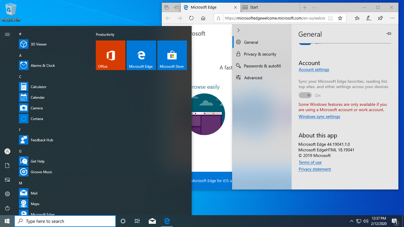Go back in Edge browser

coord(168,18)
